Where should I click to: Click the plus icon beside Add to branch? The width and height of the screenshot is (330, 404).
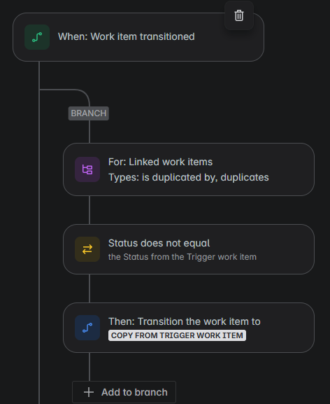tap(89, 392)
